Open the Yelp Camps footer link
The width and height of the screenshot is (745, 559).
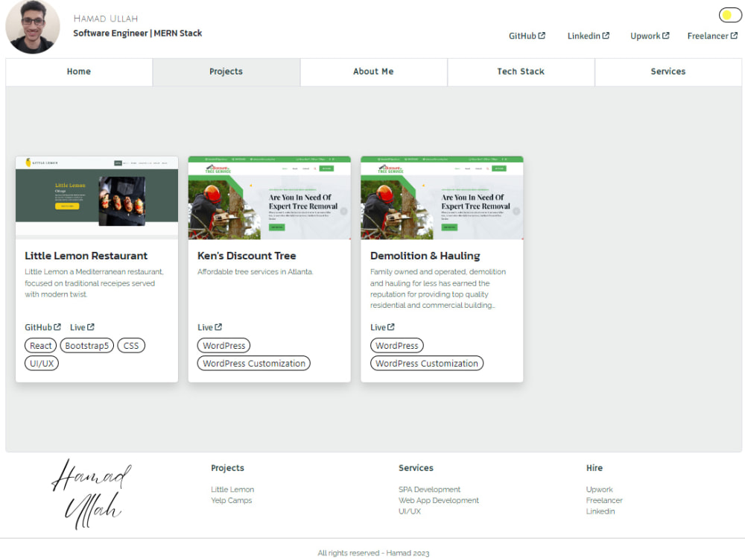(231, 500)
